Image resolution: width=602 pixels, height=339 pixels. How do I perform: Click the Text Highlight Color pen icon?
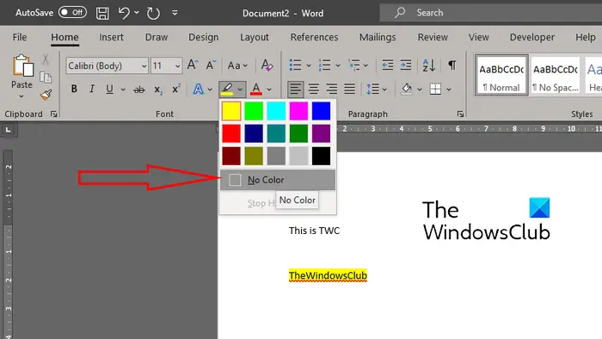227,89
